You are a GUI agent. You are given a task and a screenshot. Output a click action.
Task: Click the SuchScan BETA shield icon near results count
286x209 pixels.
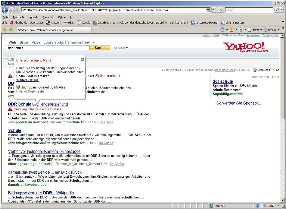pos(255,70)
